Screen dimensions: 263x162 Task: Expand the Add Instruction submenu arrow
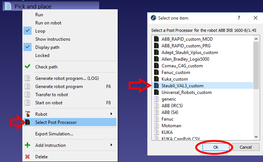[x=111, y=145]
